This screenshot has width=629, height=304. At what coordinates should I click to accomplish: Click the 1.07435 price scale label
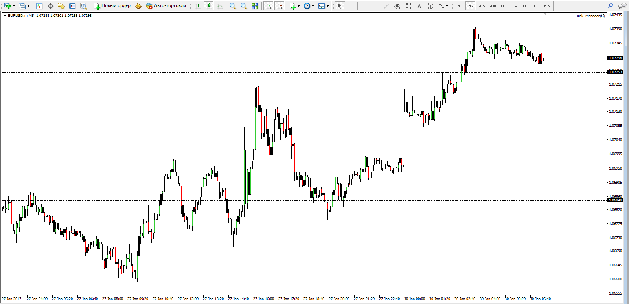[616, 15]
